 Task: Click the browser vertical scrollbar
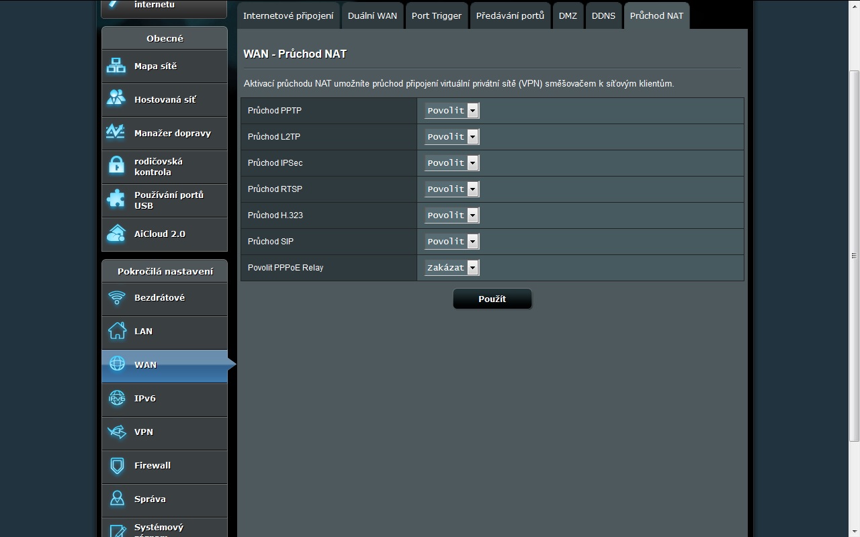854,255
